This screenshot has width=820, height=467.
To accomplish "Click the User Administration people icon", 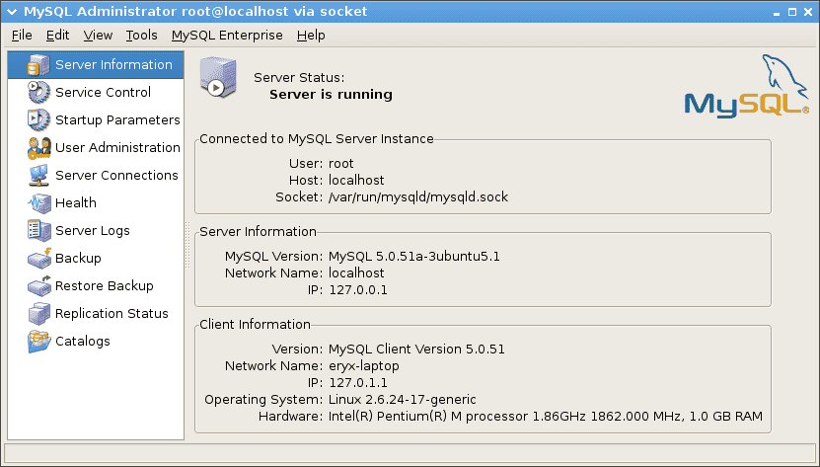I will point(38,148).
